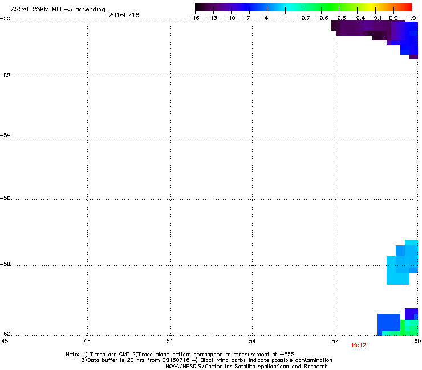Image resolution: width=422 pixels, height=370 pixels.
Task: Click the light blue data patch near -58
Action: tap(402, 262)
